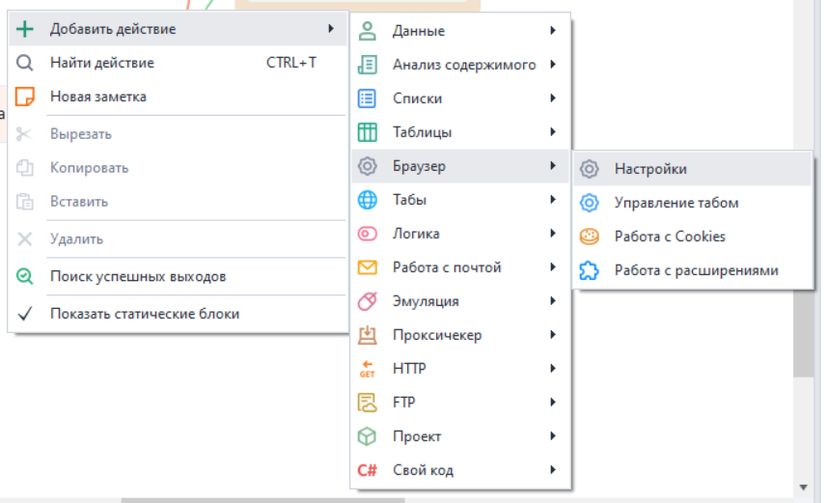Click the orange Новая заметка note icon
The height and width of the screenshot is (503, 827).
(25, 97)
